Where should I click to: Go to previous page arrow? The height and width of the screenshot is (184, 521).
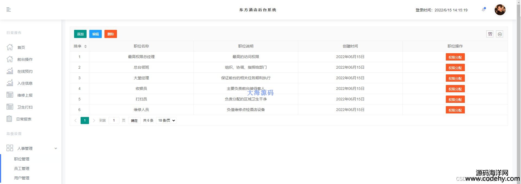coord(75,120)
